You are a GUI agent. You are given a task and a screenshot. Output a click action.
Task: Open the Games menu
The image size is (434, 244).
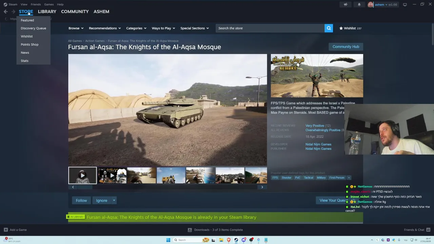point(49,4)
